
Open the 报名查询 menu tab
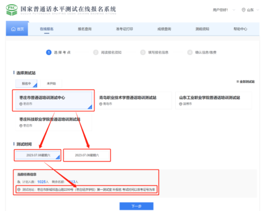[84, 29]
